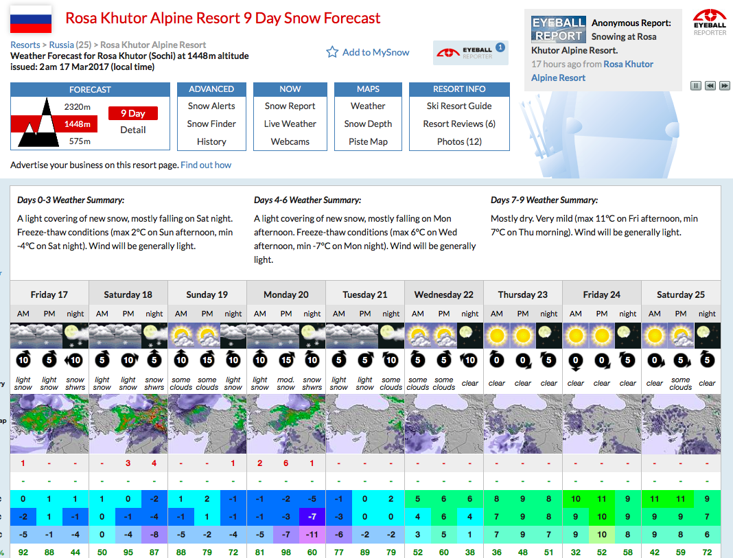733x558 pixels.
Task: Click the Eyeball Reporter logo top right
Action: [710, 23]
